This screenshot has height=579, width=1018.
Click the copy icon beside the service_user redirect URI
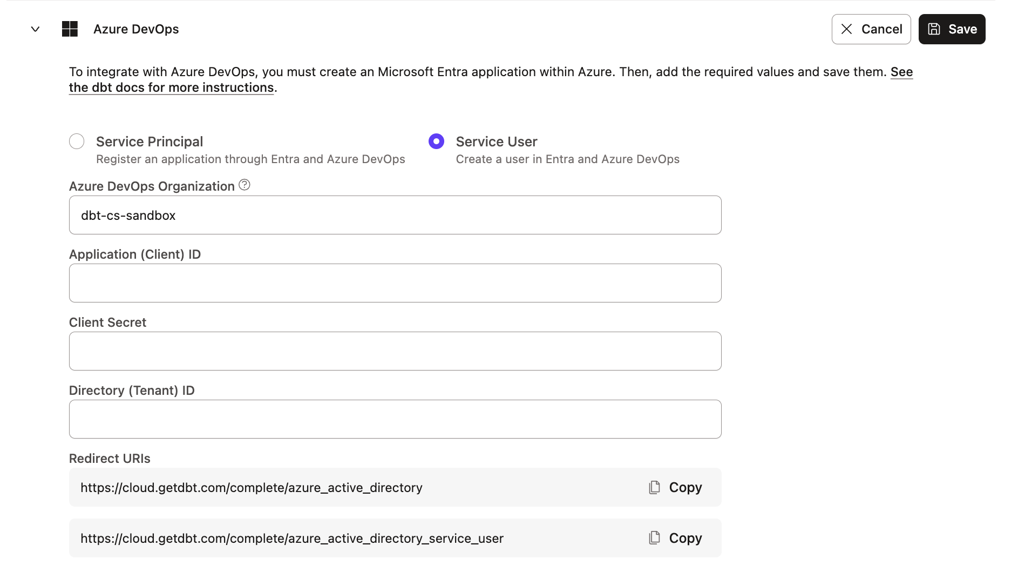click(654, 537)
